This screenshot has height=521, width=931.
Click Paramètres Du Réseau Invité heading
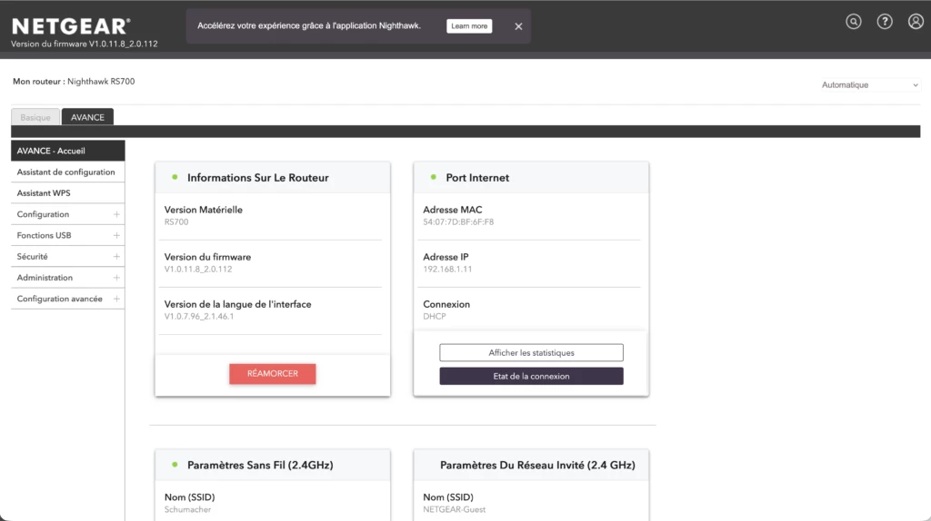(x=537, y=466)
